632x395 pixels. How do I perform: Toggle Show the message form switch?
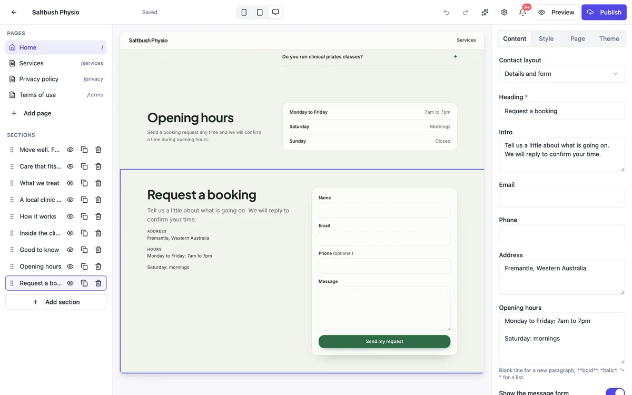pyautogui.click(x=615, y=392)
